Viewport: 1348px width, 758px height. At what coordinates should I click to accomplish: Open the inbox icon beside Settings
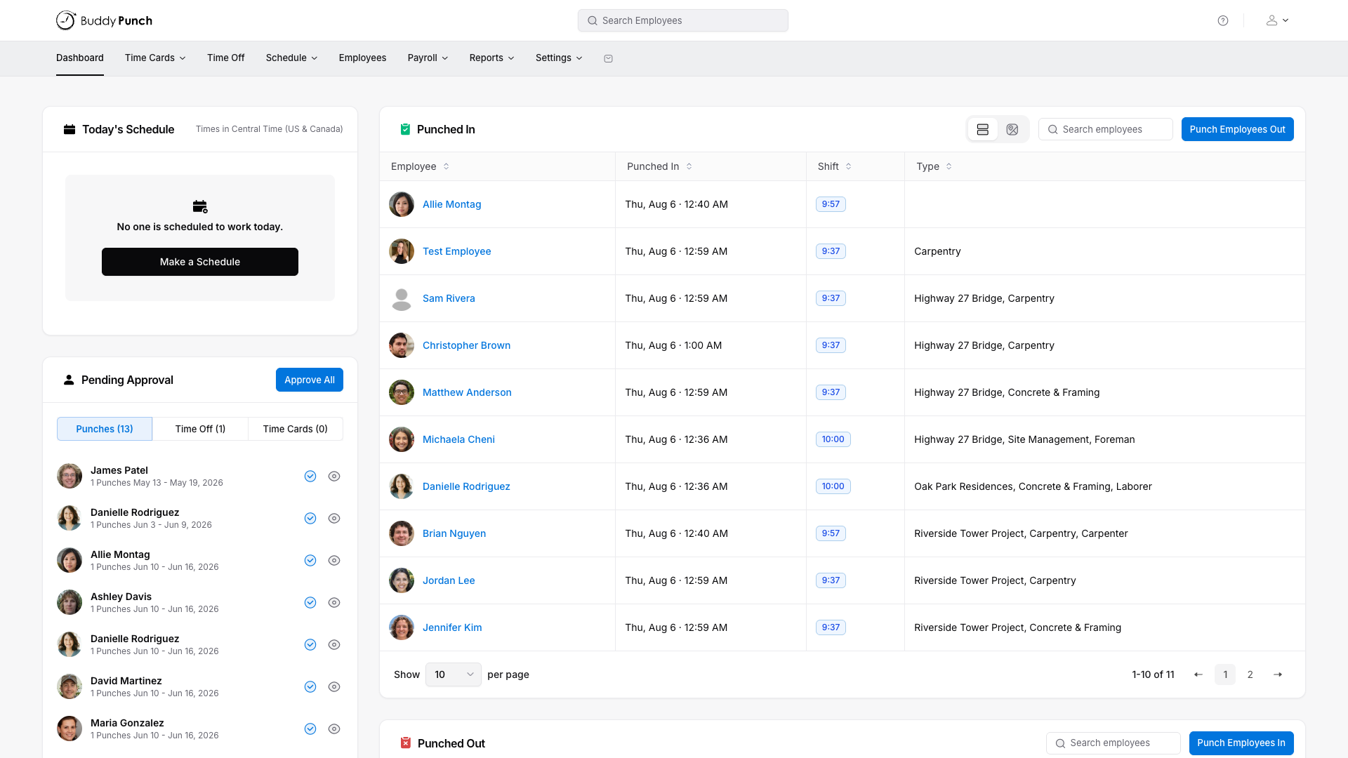pos(608,58)
